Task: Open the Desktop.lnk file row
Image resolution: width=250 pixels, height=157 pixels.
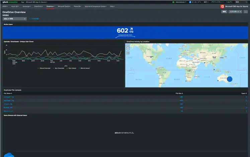Action: (125, 108)
